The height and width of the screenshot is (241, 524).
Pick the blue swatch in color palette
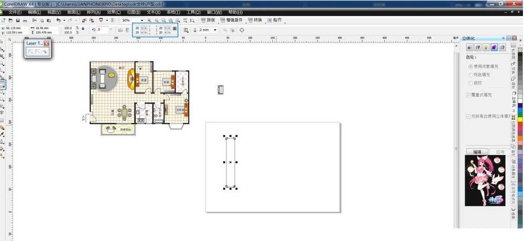tap(520, 110)
